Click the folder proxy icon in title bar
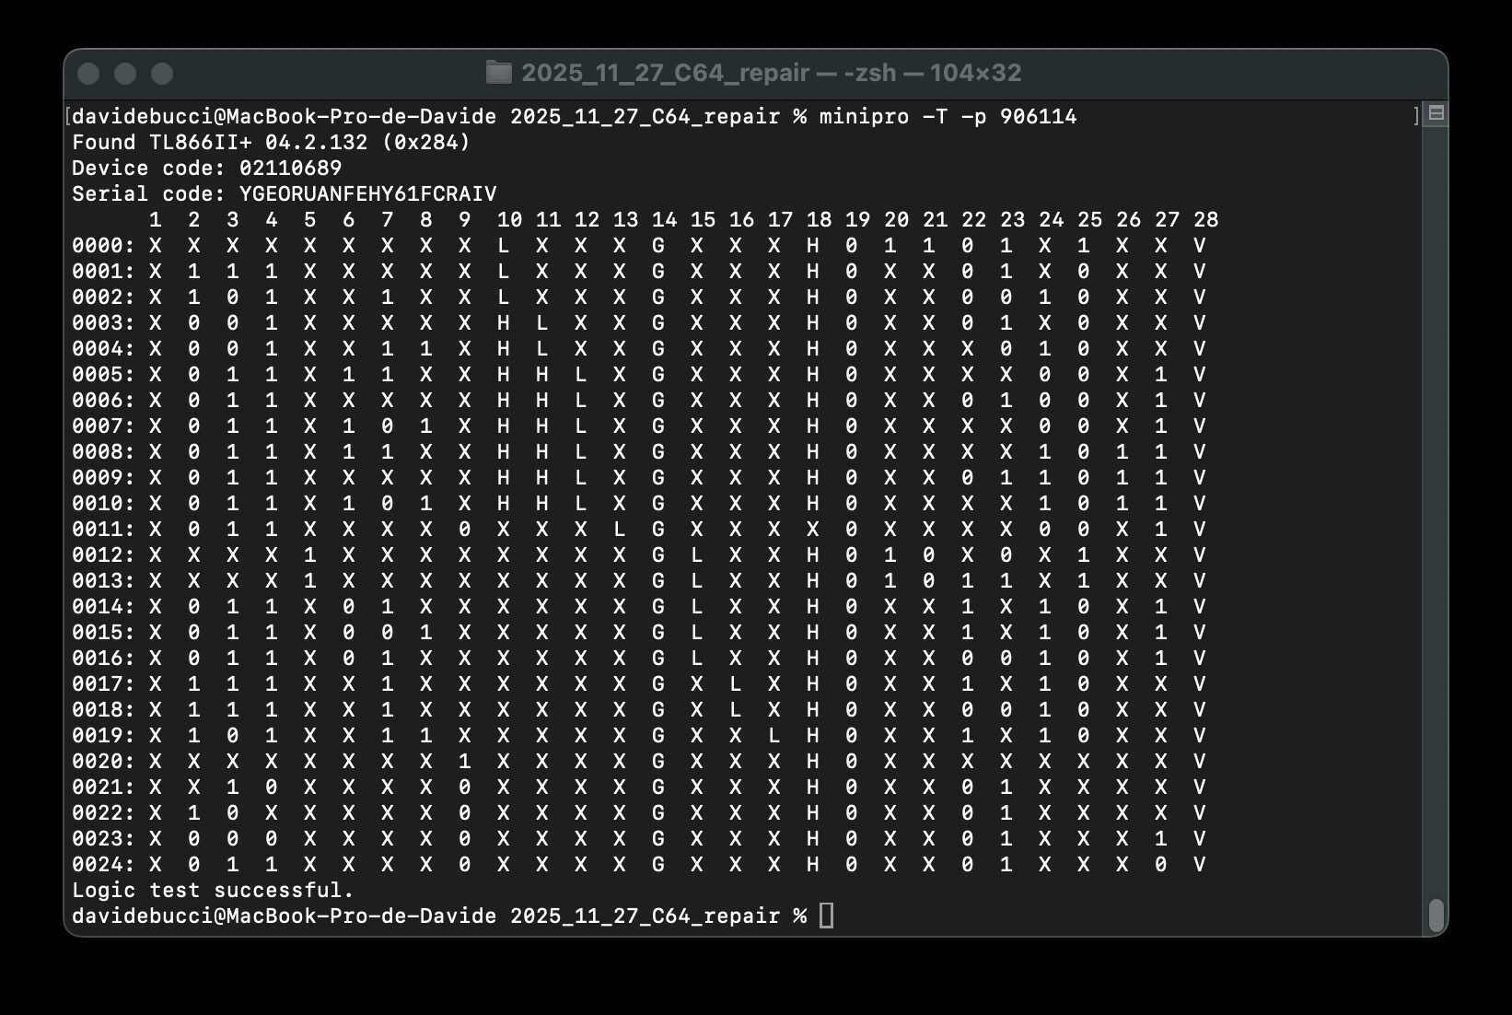The height and width of the screenshot is (1015, 1512). click(498, 73)
